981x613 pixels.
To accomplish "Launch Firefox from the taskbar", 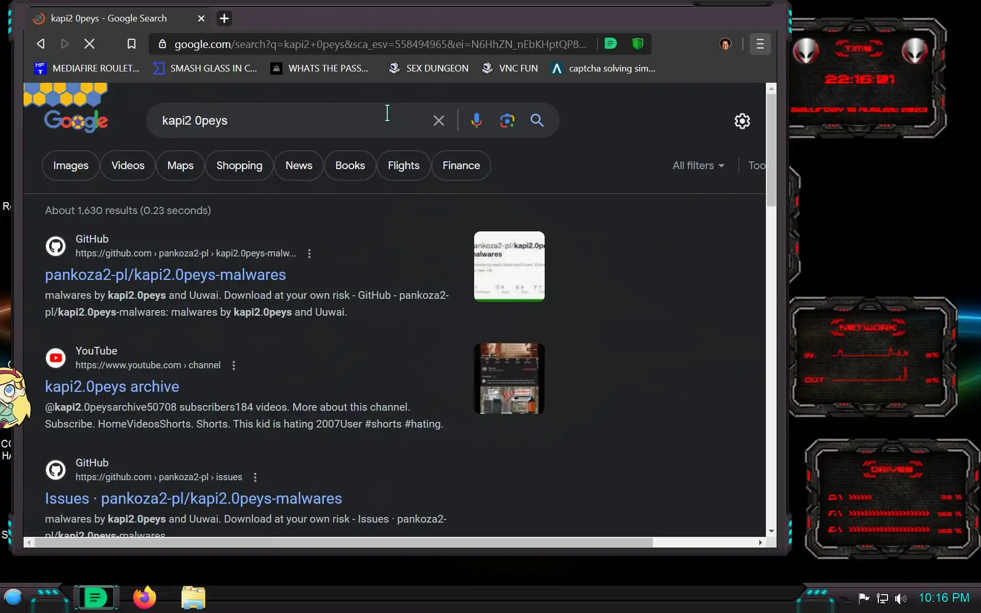I will point(145,597).
